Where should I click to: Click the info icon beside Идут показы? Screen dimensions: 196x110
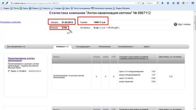[175, 24]
